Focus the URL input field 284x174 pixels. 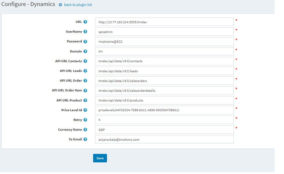click(165, 22)
